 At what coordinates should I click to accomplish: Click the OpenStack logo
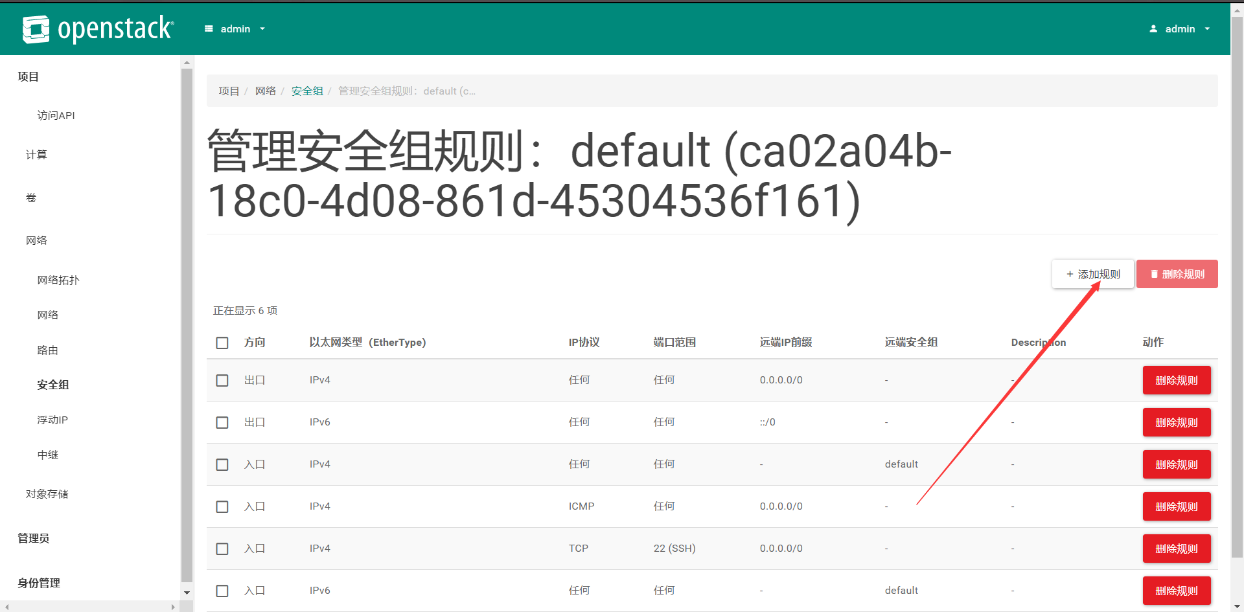[x=98, y=28]
